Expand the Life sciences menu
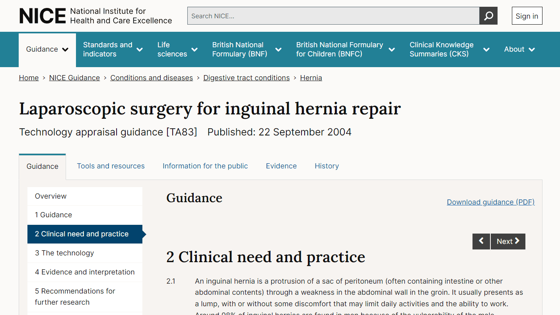The height and width of the screenshot is (315, 560). point(177,49)
